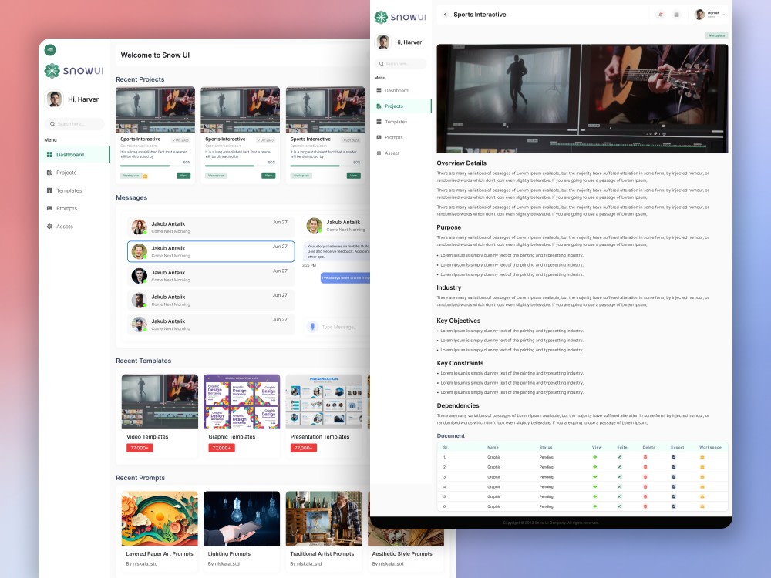Click the microphone icon in the message box
This screenshot has height=578, width=771.
(x=312, y=326)
